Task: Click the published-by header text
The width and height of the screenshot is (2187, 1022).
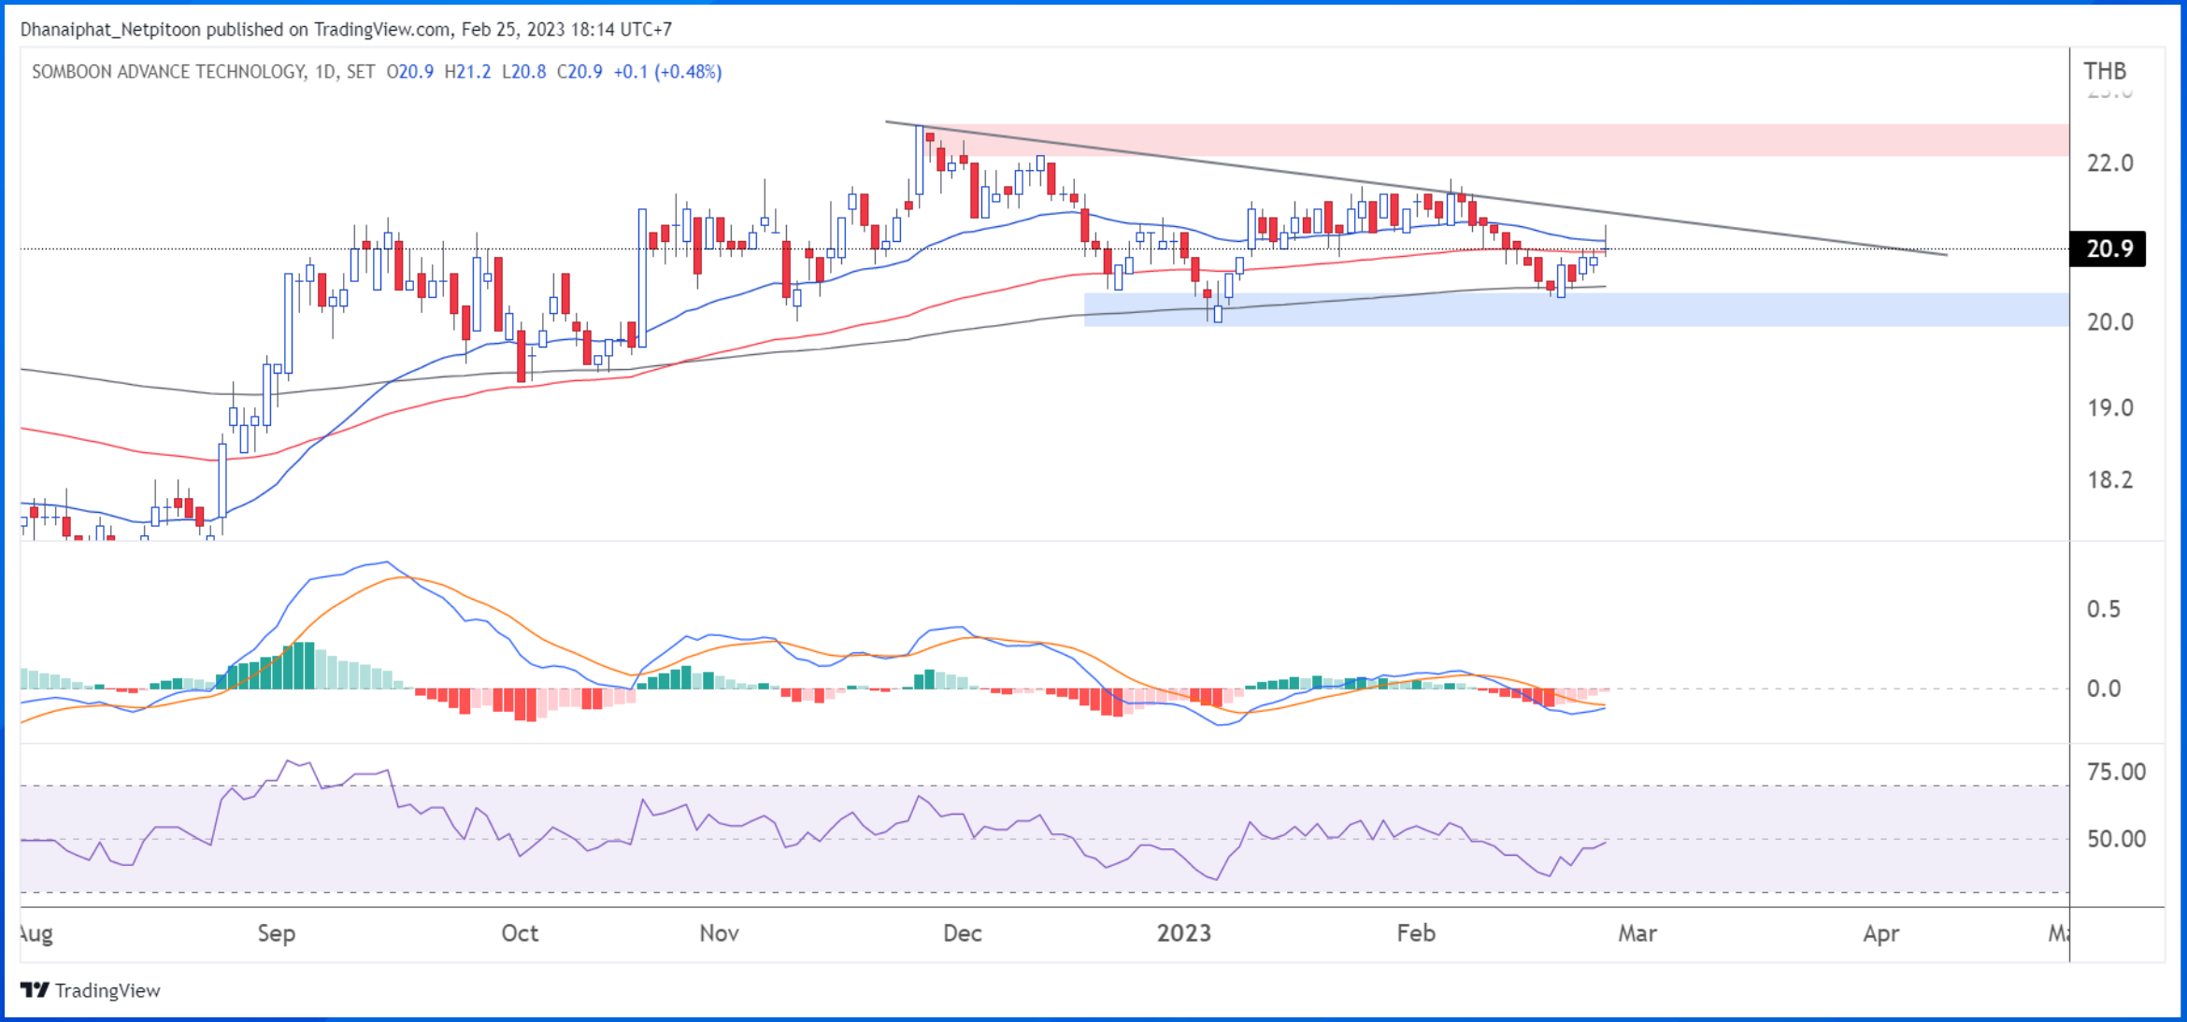Action: [346, 30]
